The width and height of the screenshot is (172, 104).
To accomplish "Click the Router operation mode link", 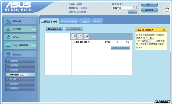I will (83, 12).
